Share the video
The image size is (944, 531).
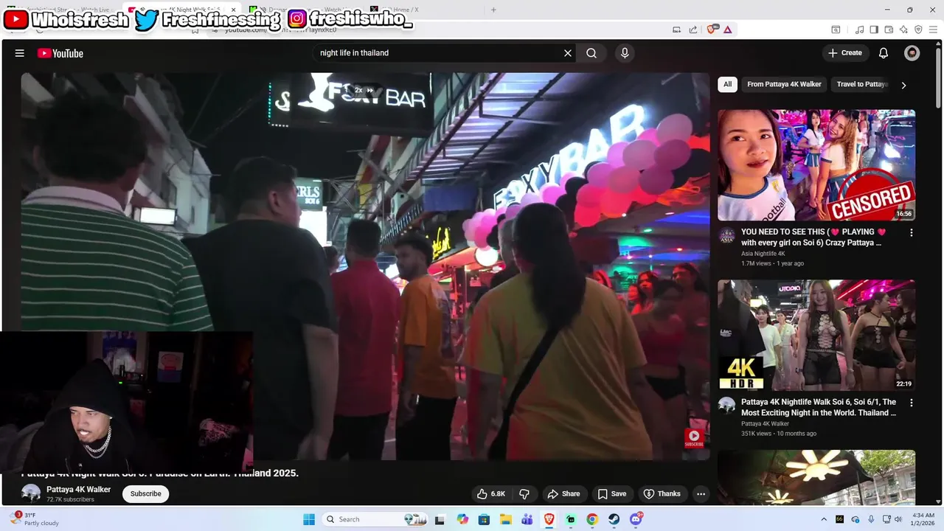(x=563, y=494)
